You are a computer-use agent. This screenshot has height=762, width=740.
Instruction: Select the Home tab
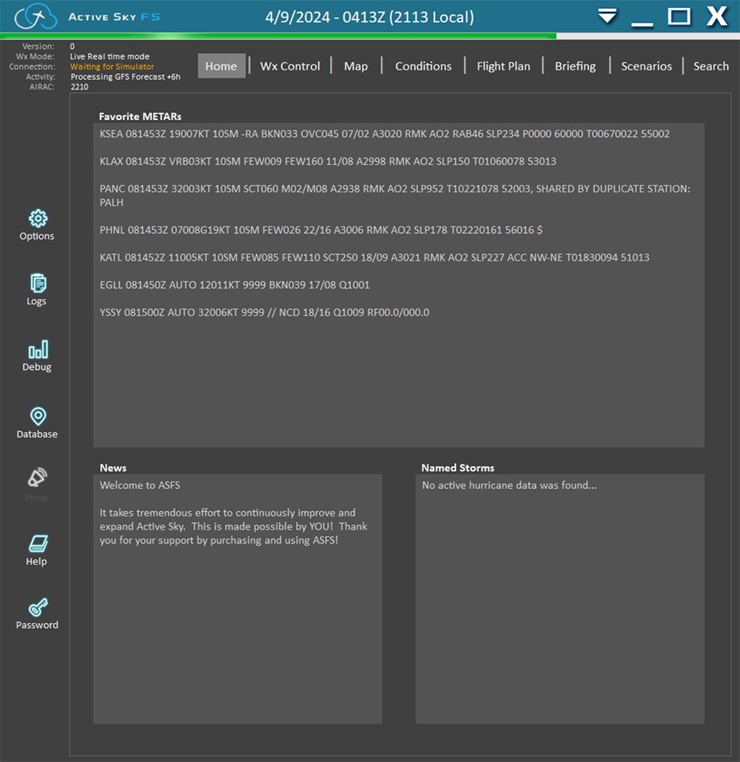(221, 66)
